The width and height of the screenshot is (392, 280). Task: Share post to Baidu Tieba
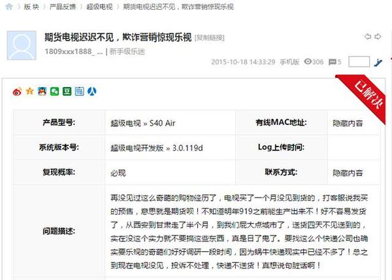(x=79, y=92)
